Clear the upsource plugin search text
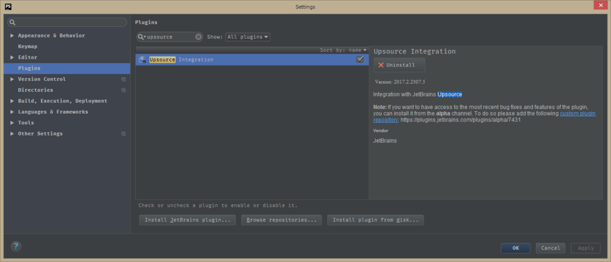This screenshot has width=611, height=262. (198, 37)
